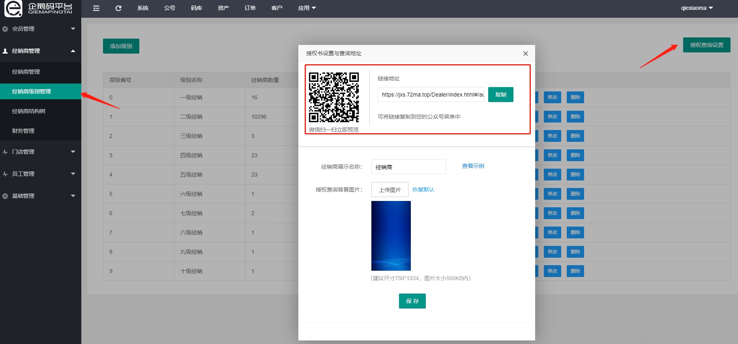Screen dimensions: 738x344
Task: Click the 添加级别 button
Action: click(121, 46)
